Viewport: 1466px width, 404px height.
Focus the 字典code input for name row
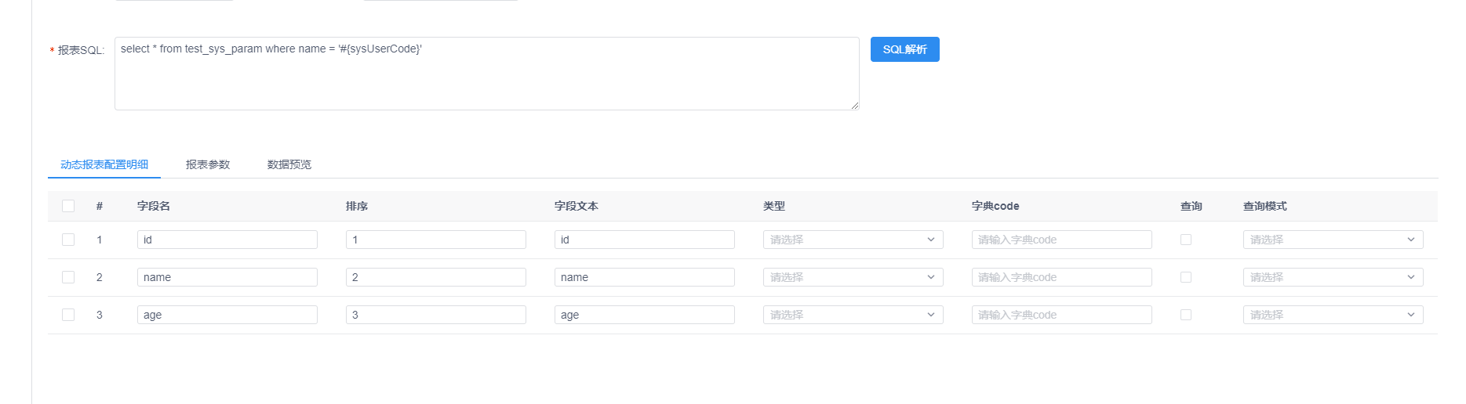pyautogui.click(x=1061, y=277)
